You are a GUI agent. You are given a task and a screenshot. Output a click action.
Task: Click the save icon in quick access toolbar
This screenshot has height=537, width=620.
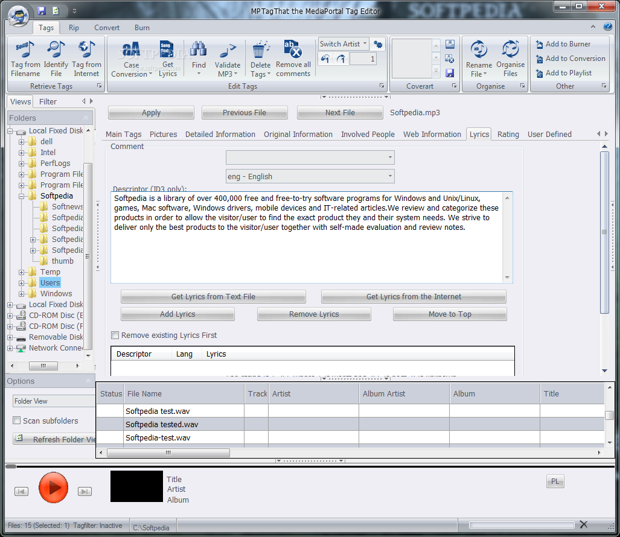tap(42, 11)
